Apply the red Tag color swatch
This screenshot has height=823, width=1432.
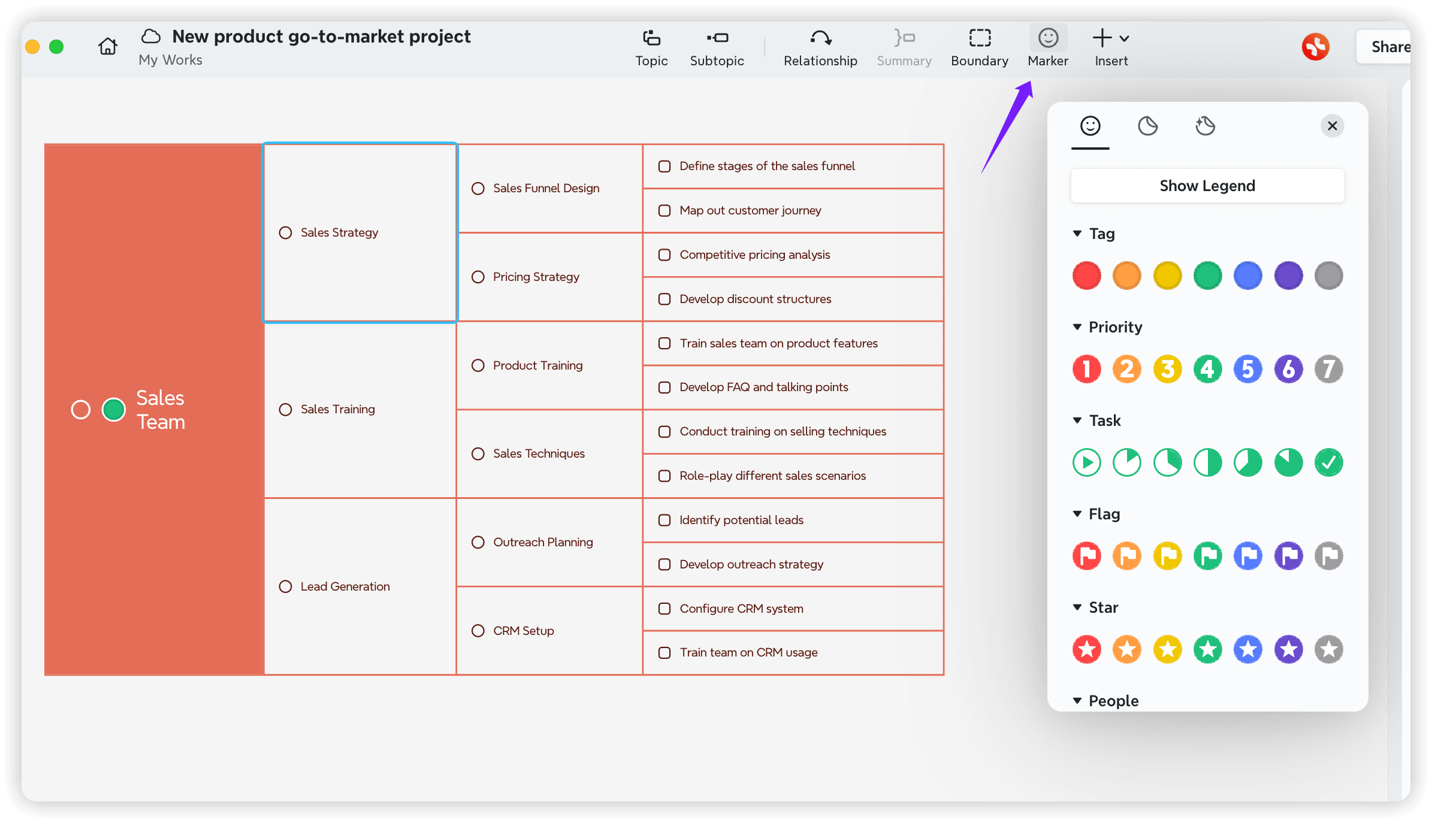pos(1086,276)
